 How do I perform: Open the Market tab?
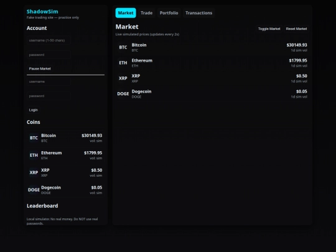(x=126, y=13)
